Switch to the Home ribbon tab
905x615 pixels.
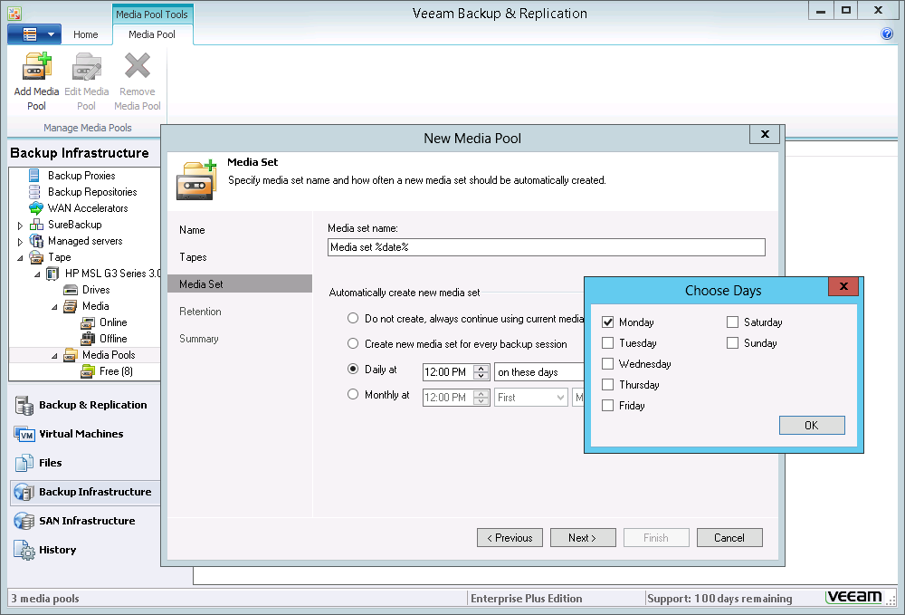[x=85, y=34]
